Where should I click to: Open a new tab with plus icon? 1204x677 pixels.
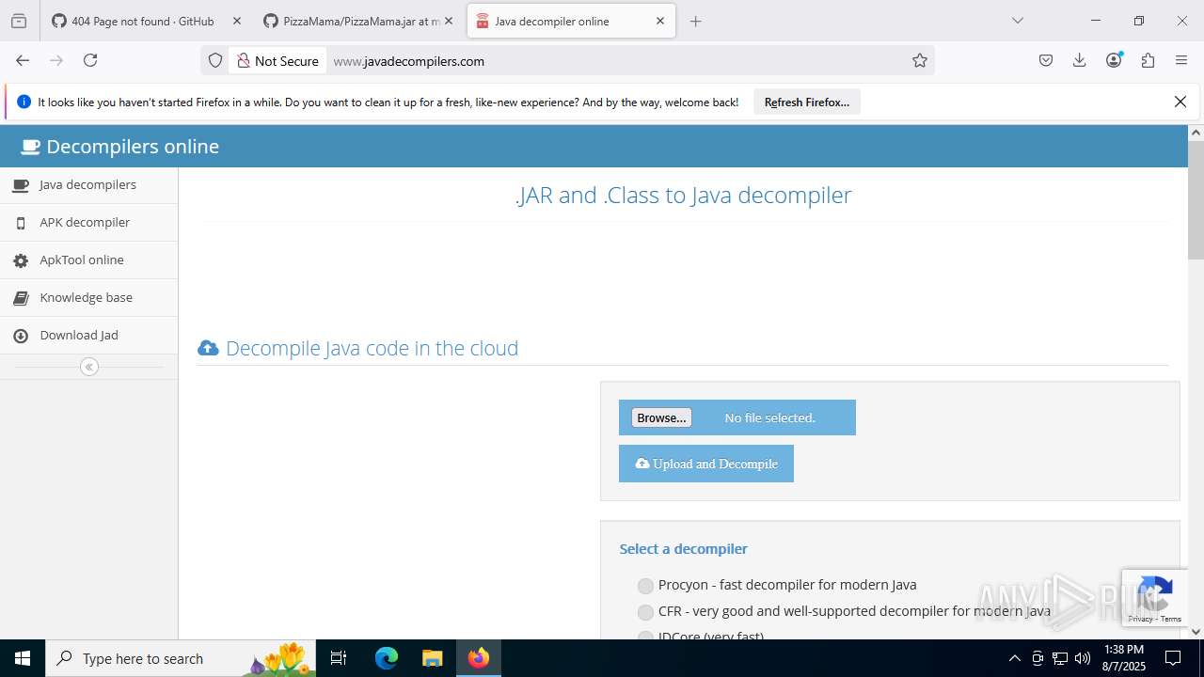(696, 21)
